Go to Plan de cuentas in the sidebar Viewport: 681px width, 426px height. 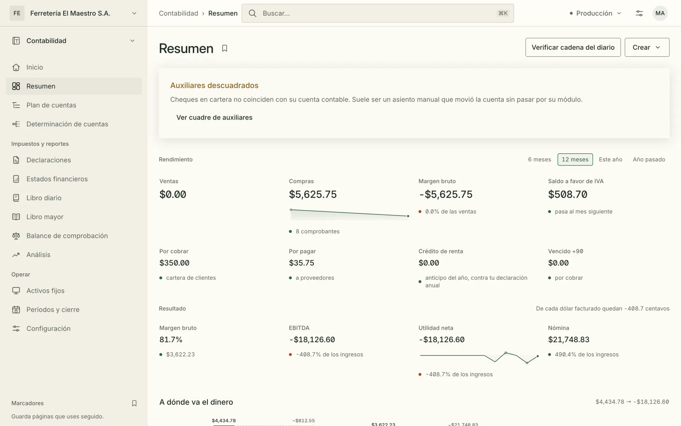[74, 105]
